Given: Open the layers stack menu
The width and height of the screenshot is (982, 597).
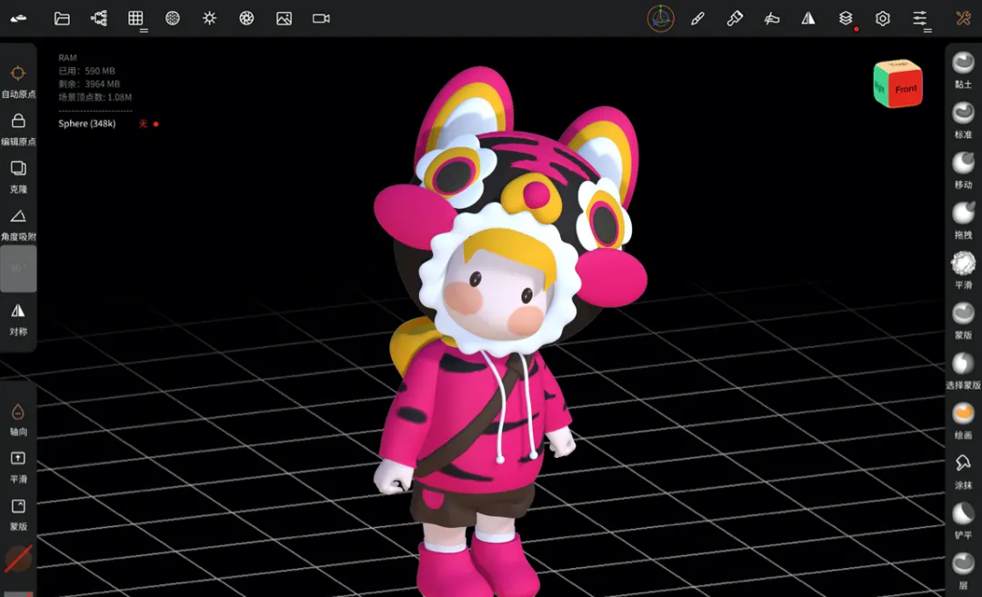Looking at the screenshot, I should (x=846, y=18).
